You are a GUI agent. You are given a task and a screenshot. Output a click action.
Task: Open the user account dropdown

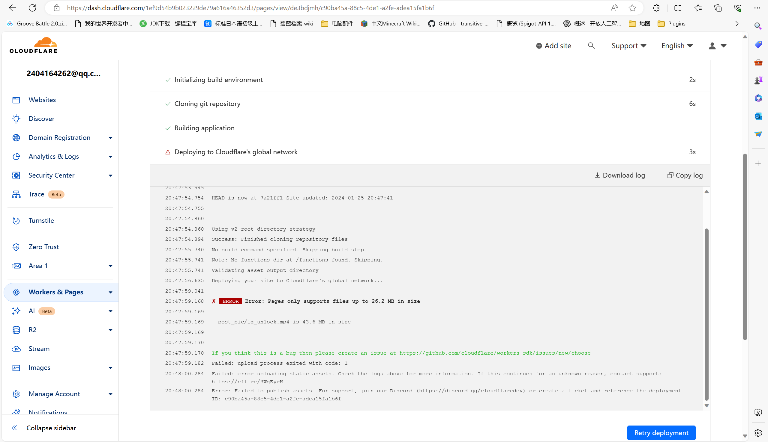717,46
